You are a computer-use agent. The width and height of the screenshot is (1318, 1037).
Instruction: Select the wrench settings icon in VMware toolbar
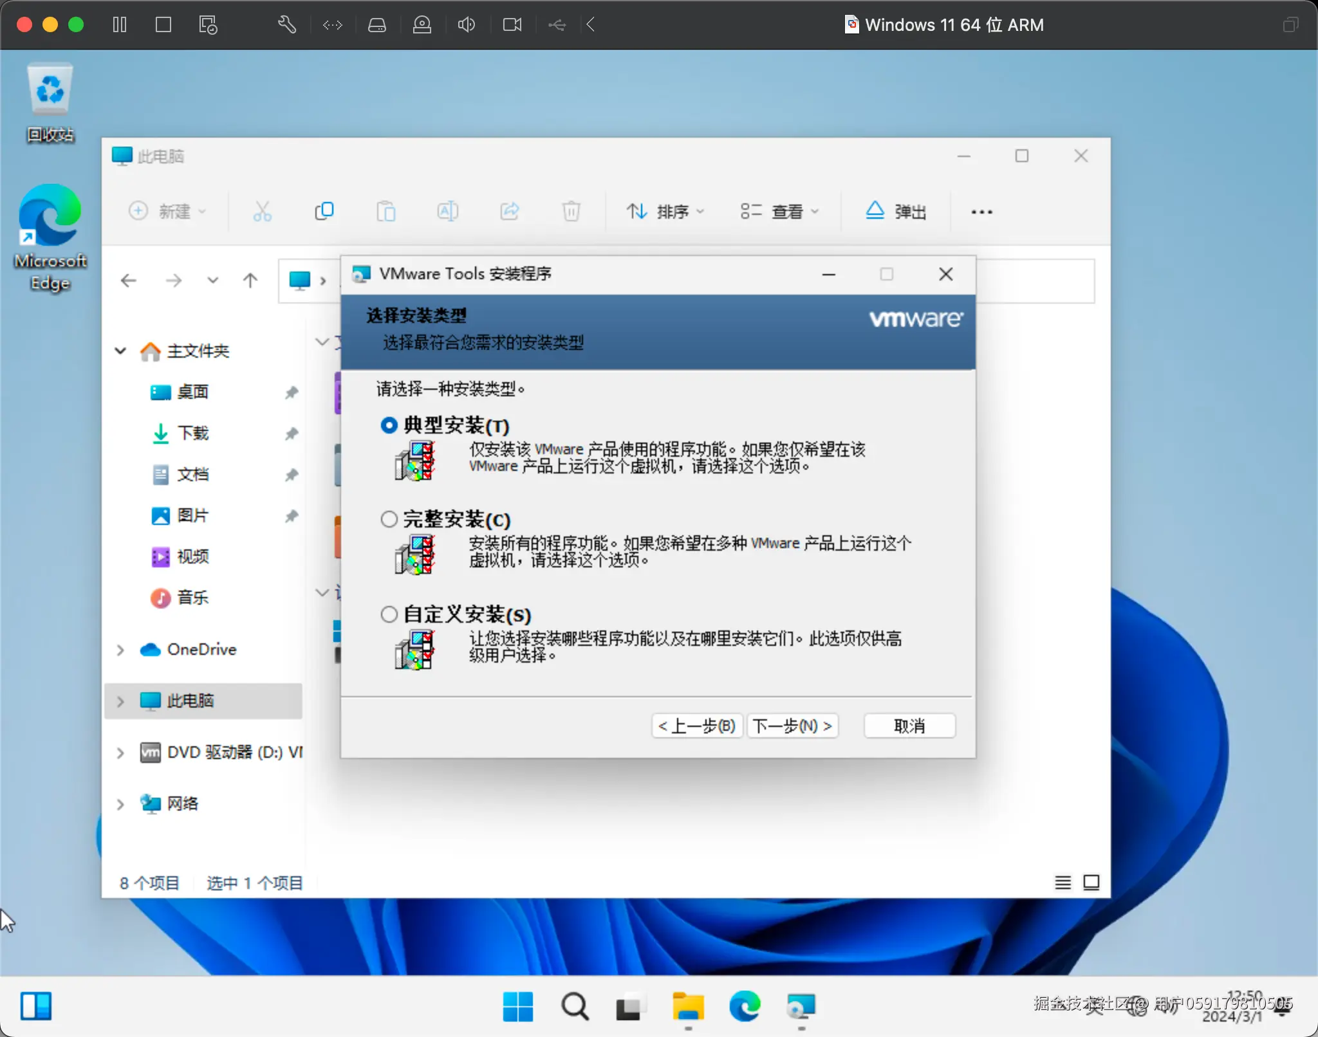tap(287, 24)
